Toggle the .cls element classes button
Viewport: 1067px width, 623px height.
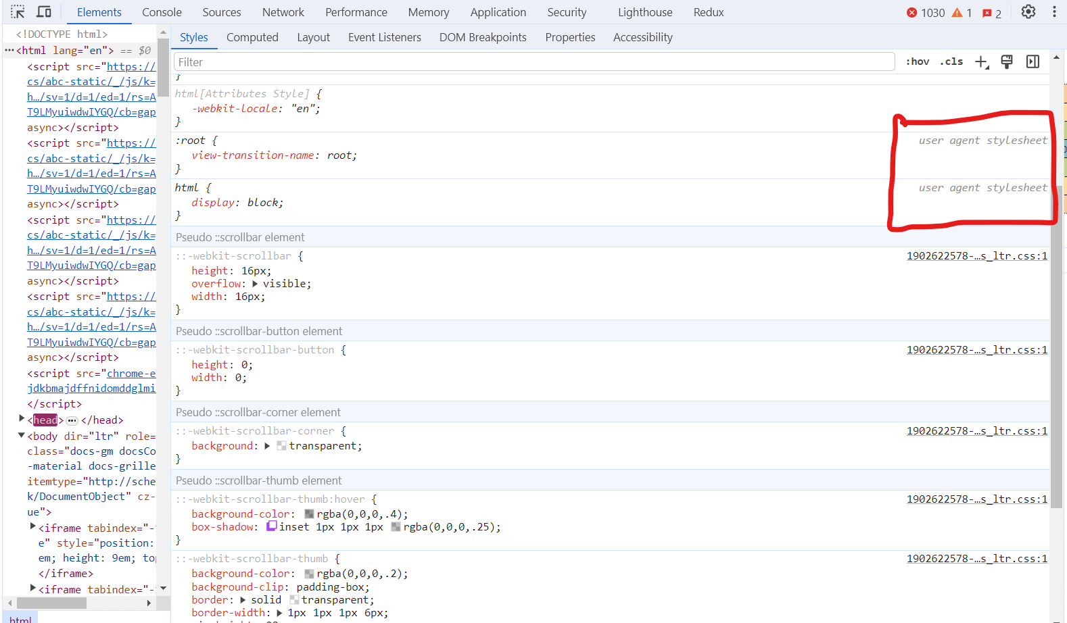[951, 62]
